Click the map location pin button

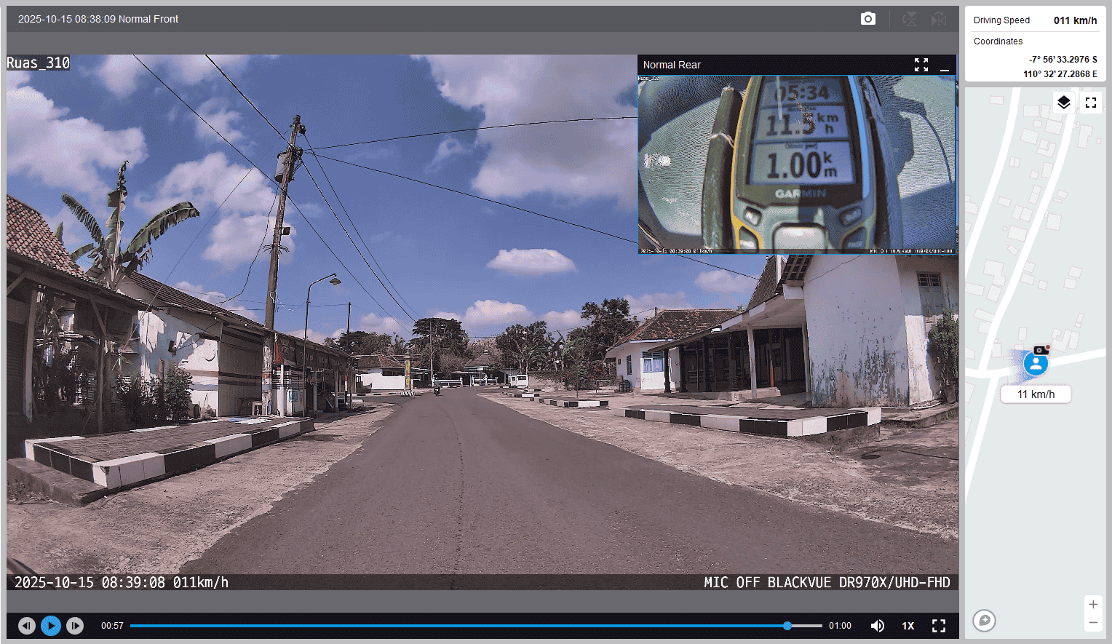pyautogui.click(x=984, y=620)
